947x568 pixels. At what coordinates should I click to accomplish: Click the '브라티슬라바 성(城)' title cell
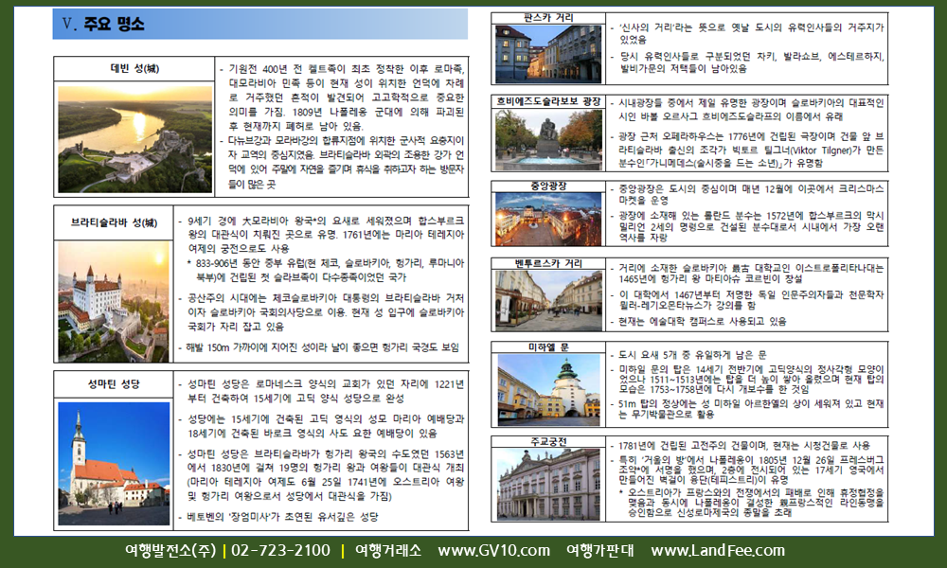pos(114,222)
